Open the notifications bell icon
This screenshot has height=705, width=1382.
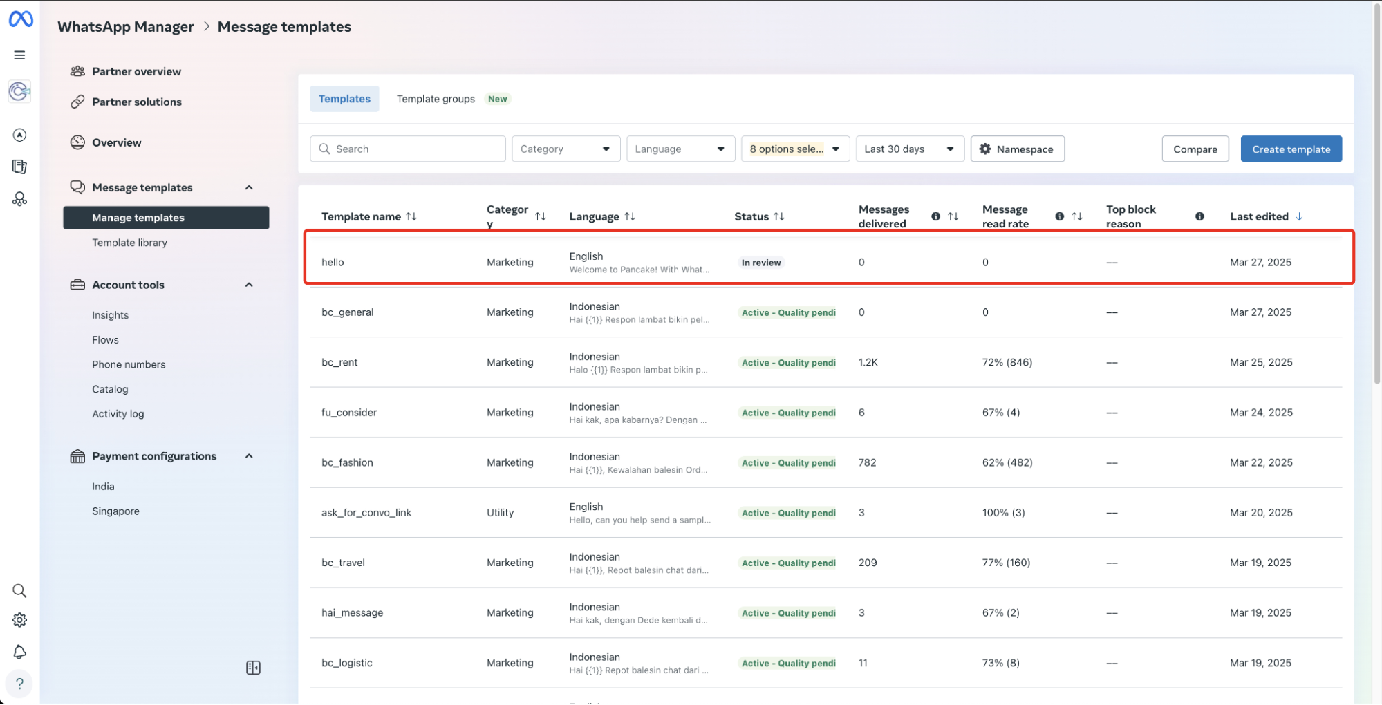(19, 652)
